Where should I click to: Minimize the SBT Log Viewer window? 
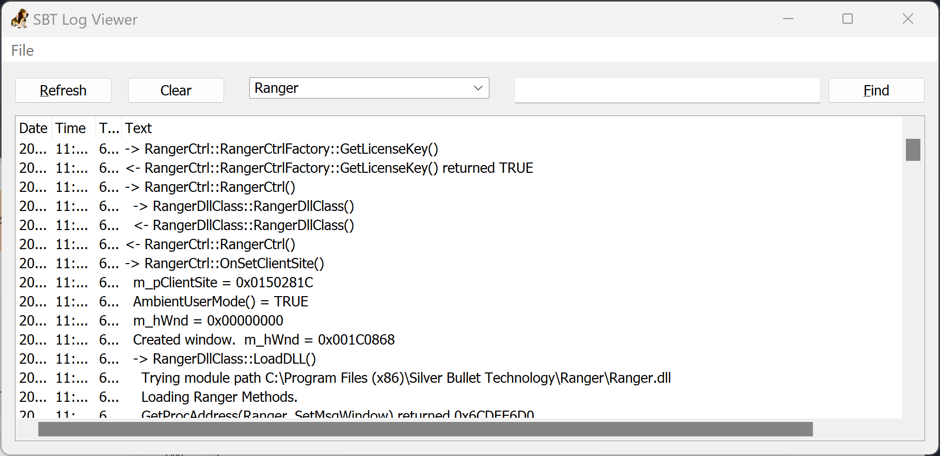point(788,19)
